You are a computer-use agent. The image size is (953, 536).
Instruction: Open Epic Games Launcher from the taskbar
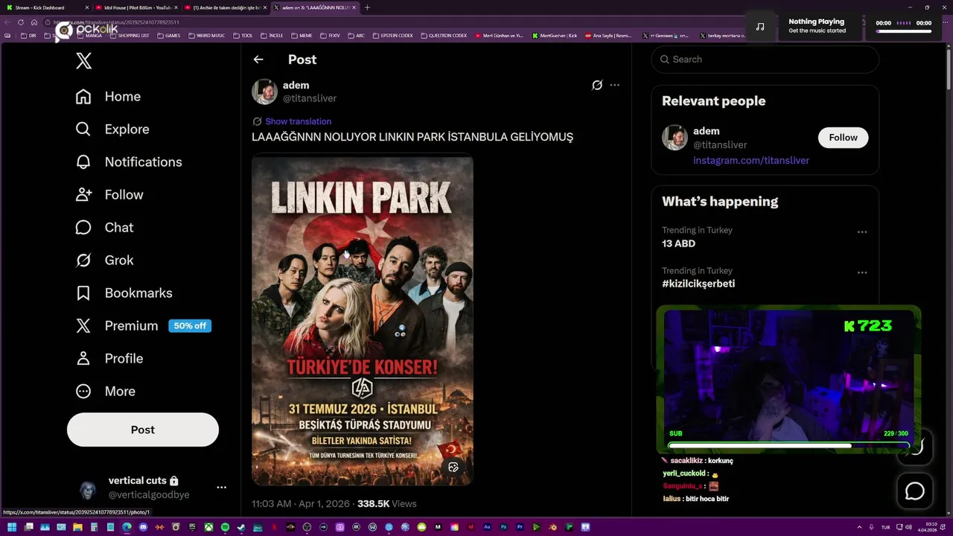192,527
